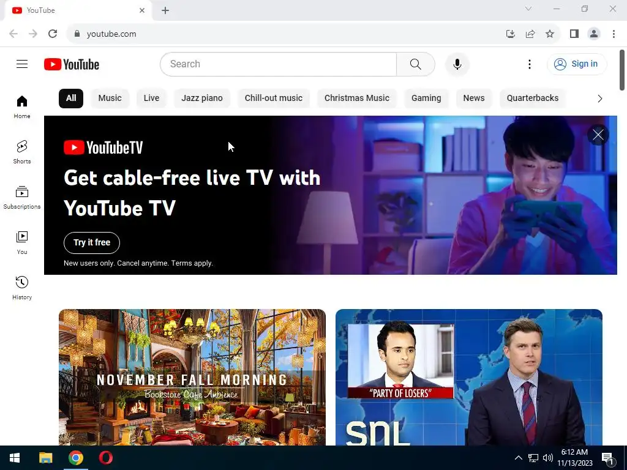View site information lock icon

[x=77, y=34]
